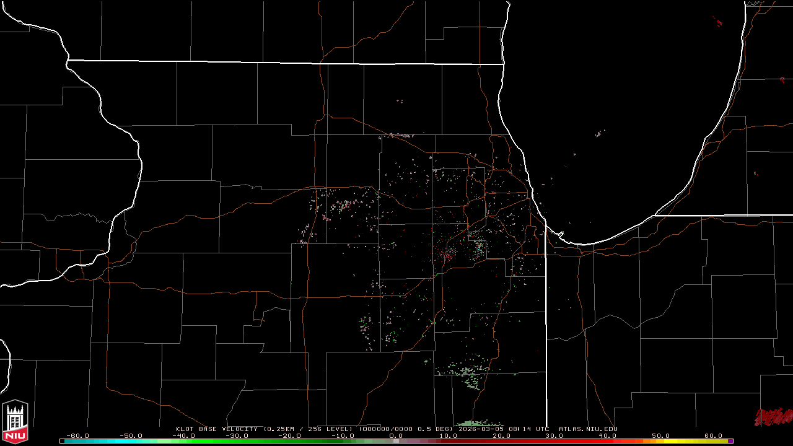Select the yellow 50.0 color segment

coord(660,441)
